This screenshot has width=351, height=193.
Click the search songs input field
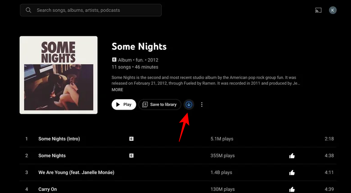click(x=95, y=10)
